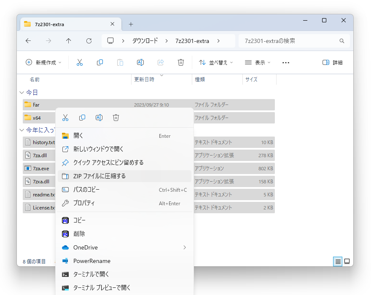
Task: Select the Rename icon in the toolbar
Action: 140,62
